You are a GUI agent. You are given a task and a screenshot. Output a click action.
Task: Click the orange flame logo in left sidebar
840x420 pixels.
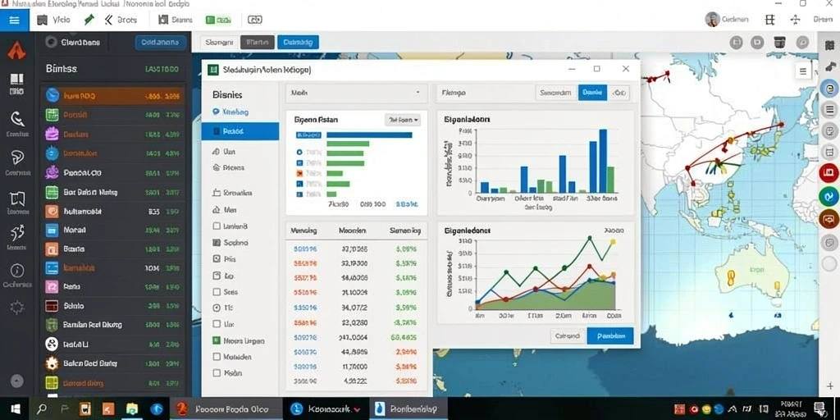(x=16, y=50)
